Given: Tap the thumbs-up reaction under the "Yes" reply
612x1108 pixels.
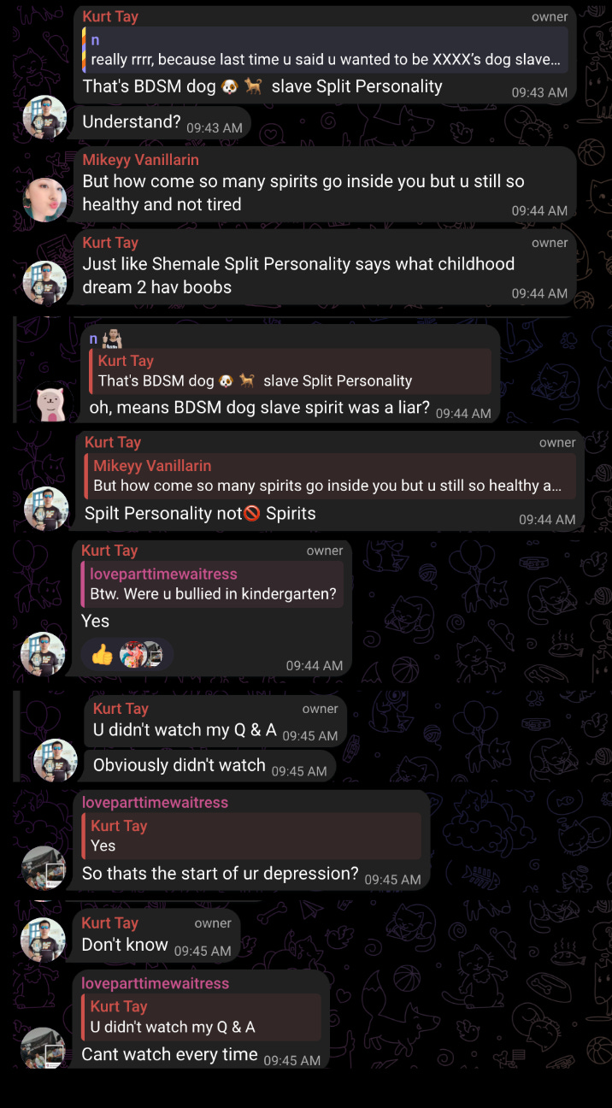Looking at the screenshot, I should (x=102, y=656).
